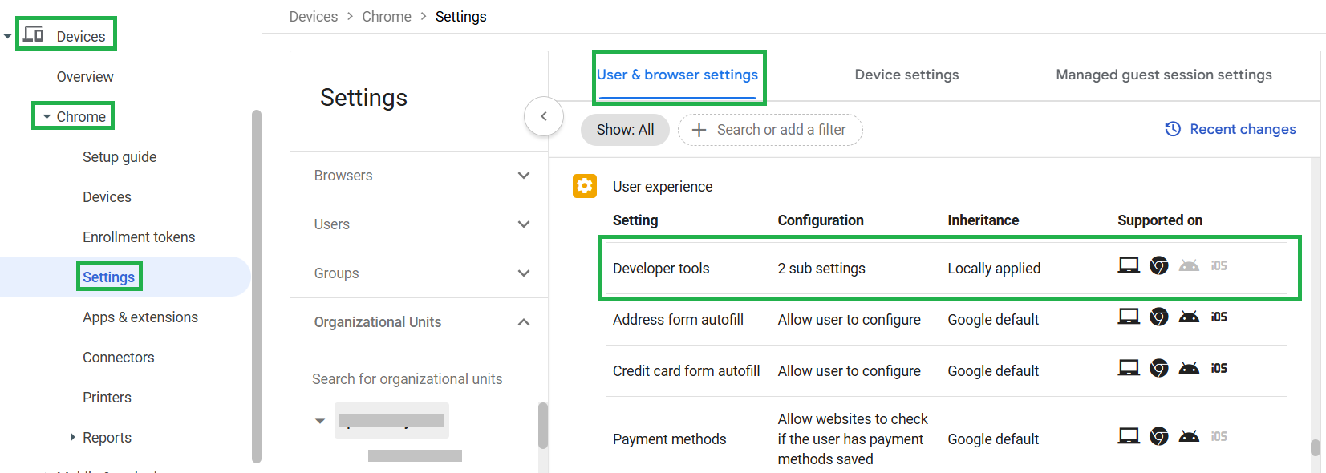The width and height of the screenshot is (1326, 473).
Task: Open Managed guest session settings tab
Action: [x=1164, y=75]
